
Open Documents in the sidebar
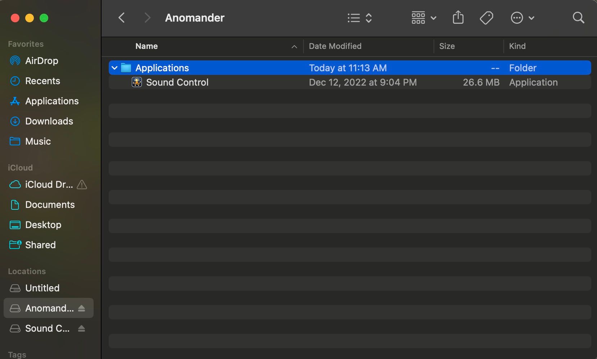pos(50,205)
